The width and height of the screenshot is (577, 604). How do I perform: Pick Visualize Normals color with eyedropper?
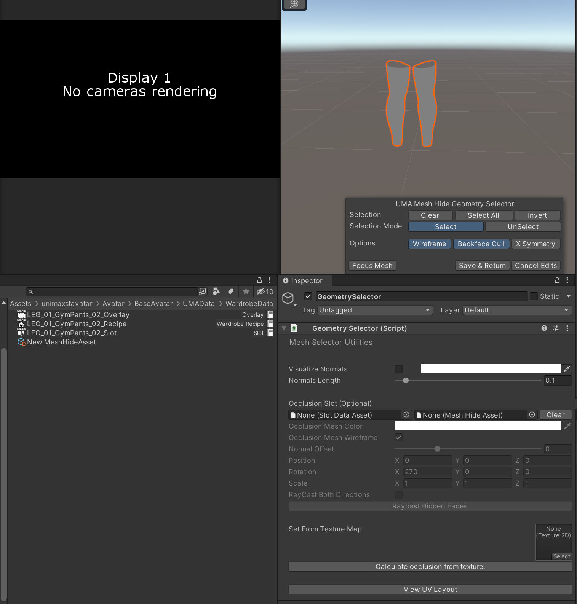pos(567,369)
